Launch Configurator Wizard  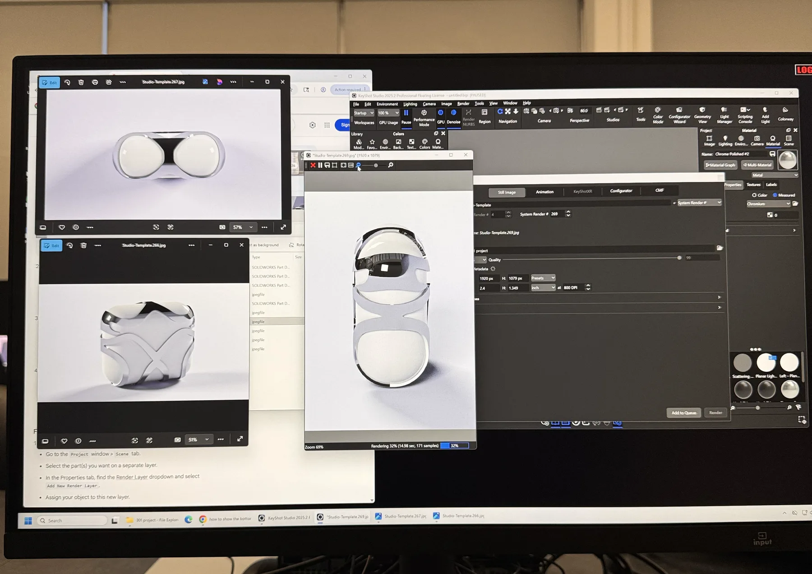679,116
